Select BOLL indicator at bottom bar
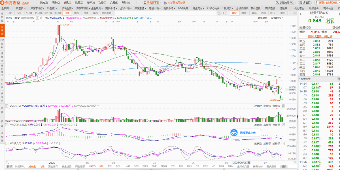The image size is (340, 170). click(119, 167)
